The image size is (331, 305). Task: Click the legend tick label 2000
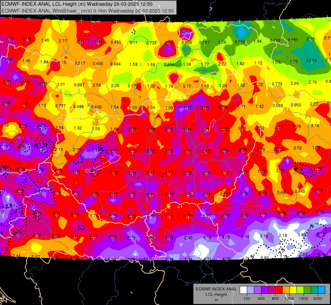(x=318, y=299)
